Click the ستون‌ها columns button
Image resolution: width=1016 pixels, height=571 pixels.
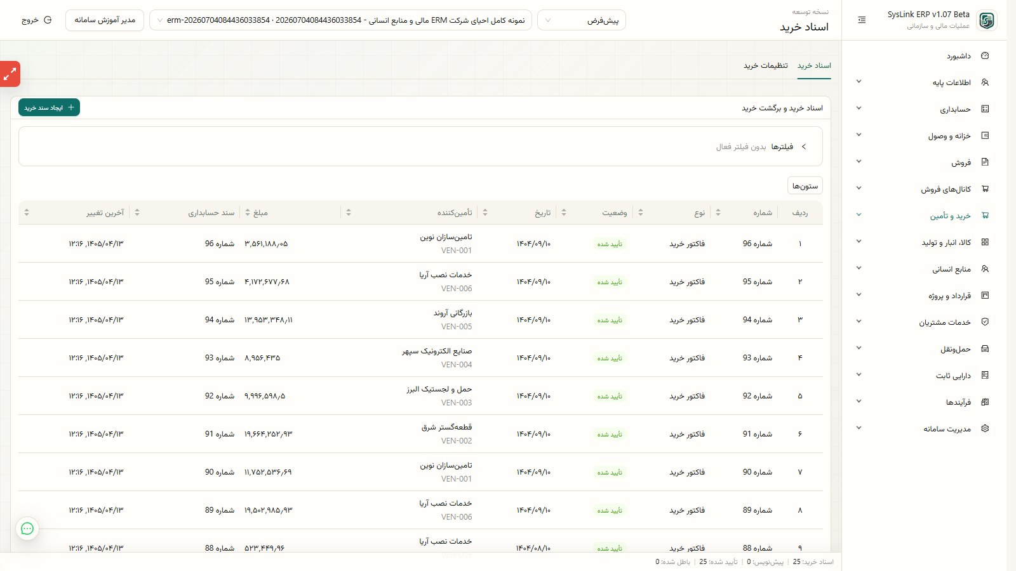click(805, 186)
